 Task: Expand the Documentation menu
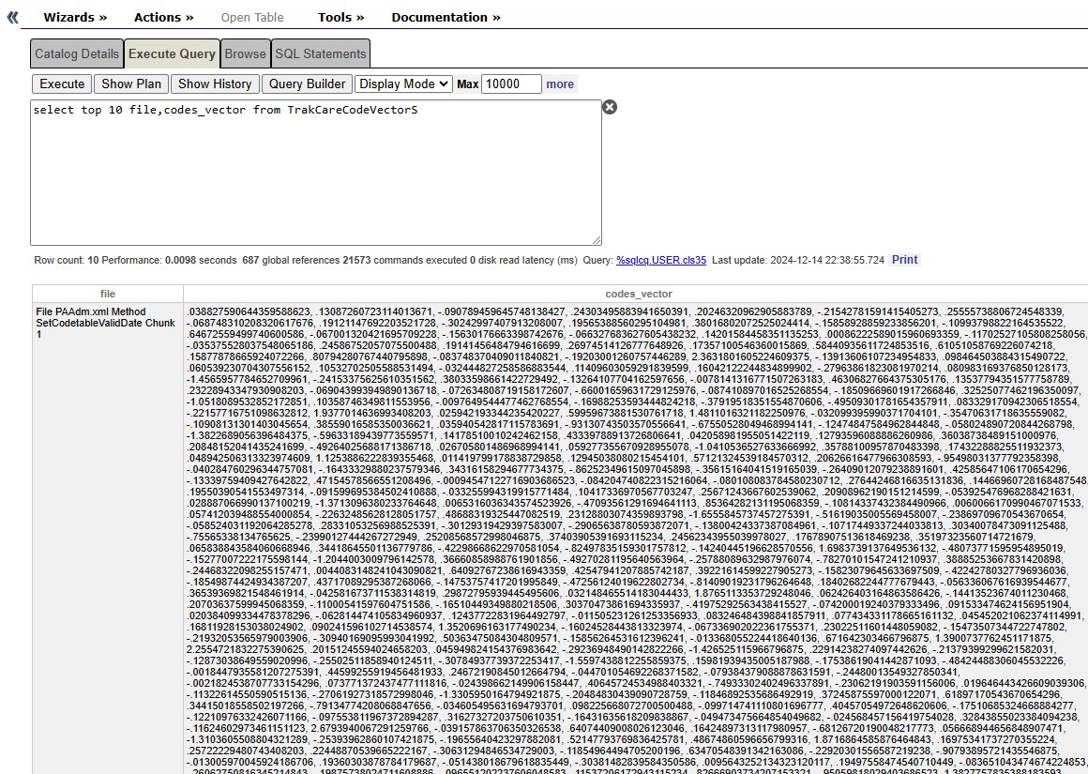click(446, 17)
